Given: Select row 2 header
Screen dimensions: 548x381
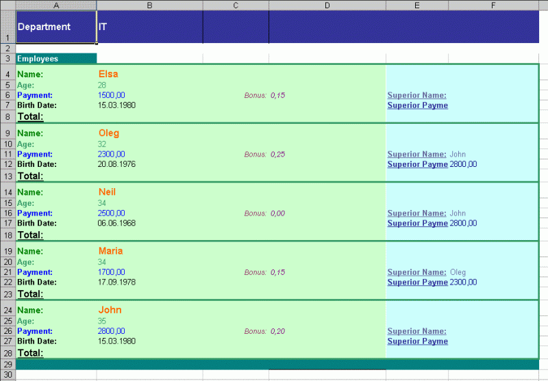Looking at the screenshot, I should (8, 49).
